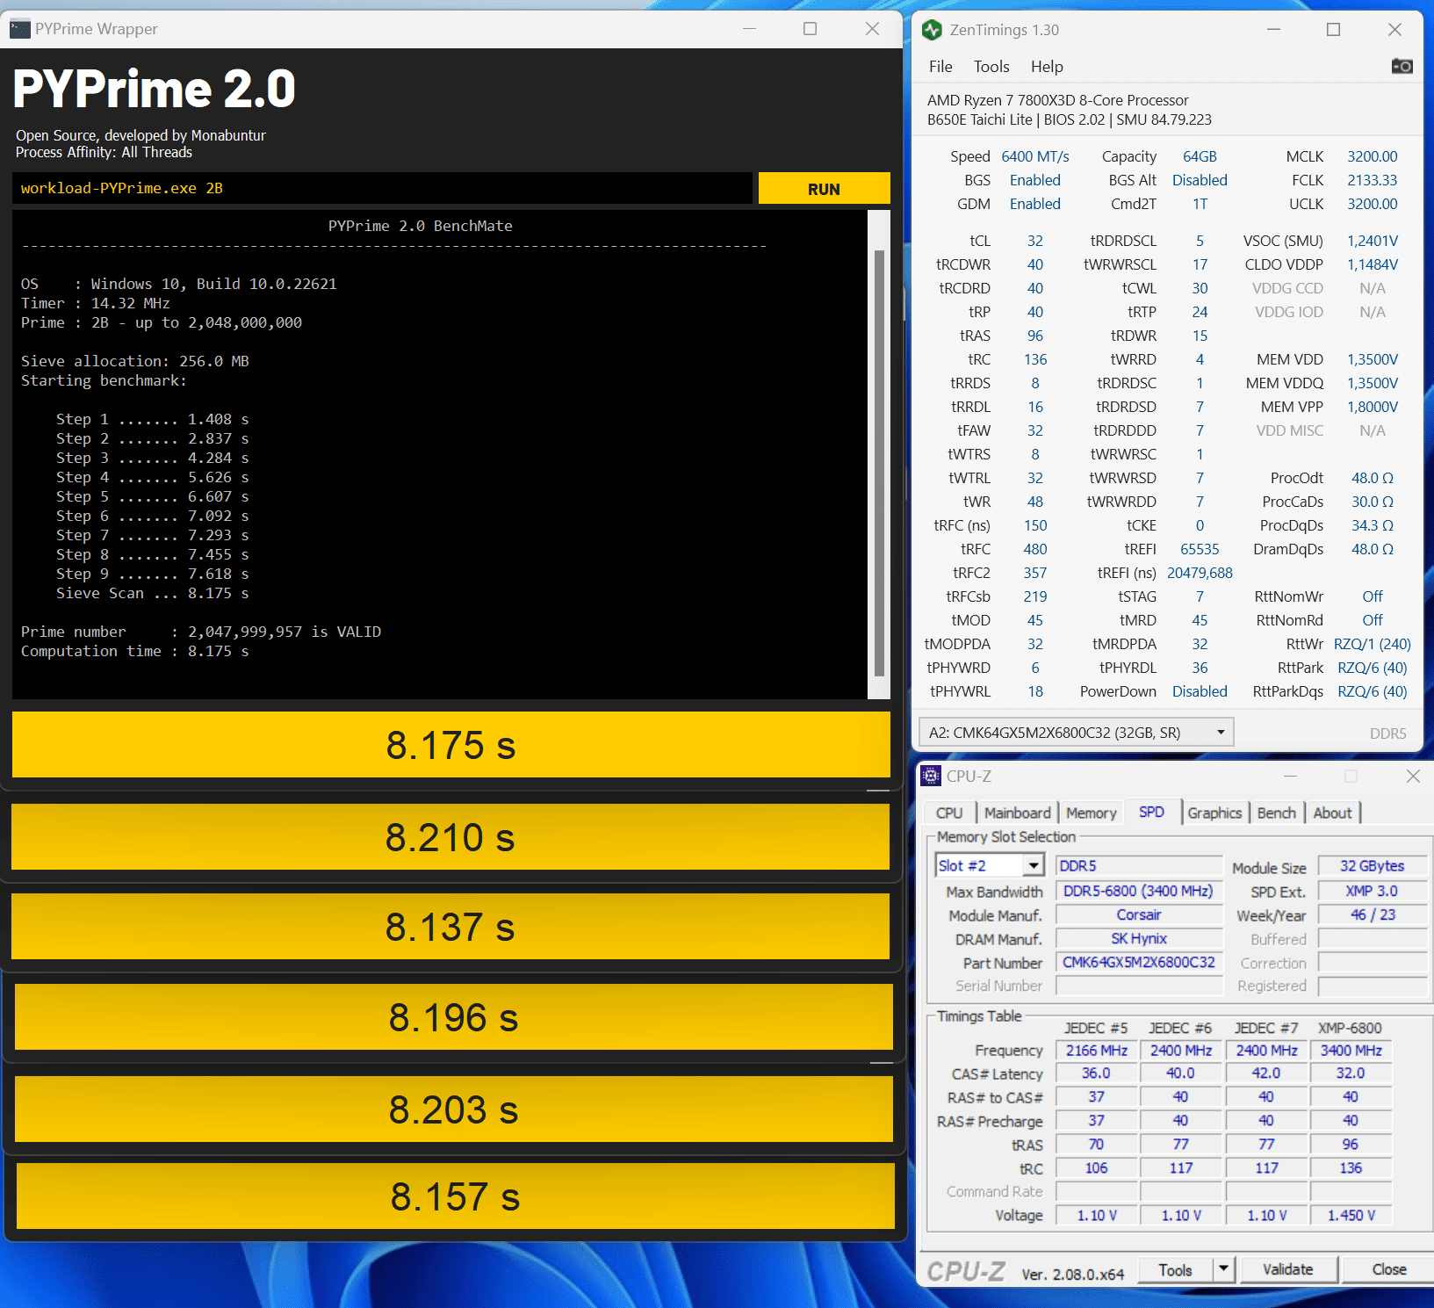The image size is (1434, 1308).
Task: Click the yellow RUN button in PYPrime
Action: pos(824,188)
